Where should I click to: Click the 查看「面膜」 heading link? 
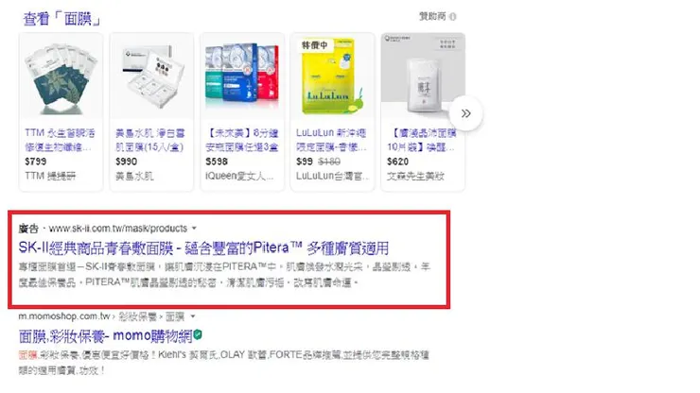coord(62,19)
